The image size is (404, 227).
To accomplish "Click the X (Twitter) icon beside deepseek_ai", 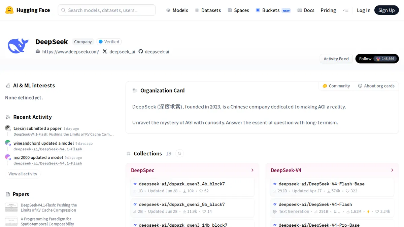I will [105, 51].
